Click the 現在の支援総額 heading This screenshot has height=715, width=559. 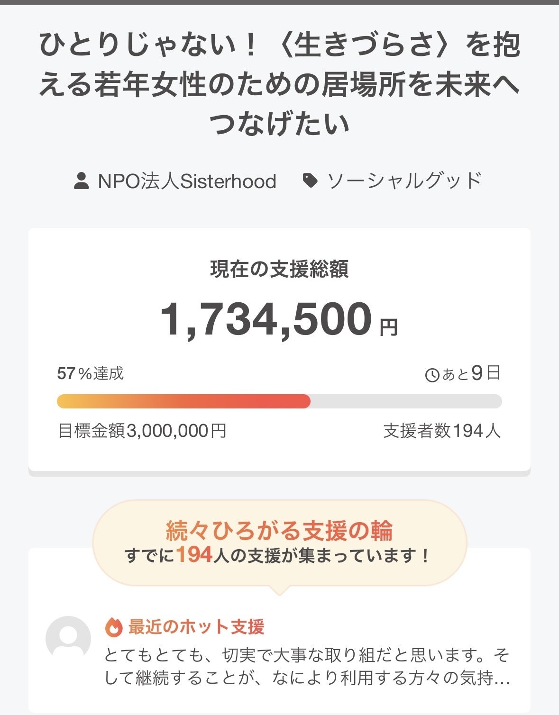click(x=279, y=269)
